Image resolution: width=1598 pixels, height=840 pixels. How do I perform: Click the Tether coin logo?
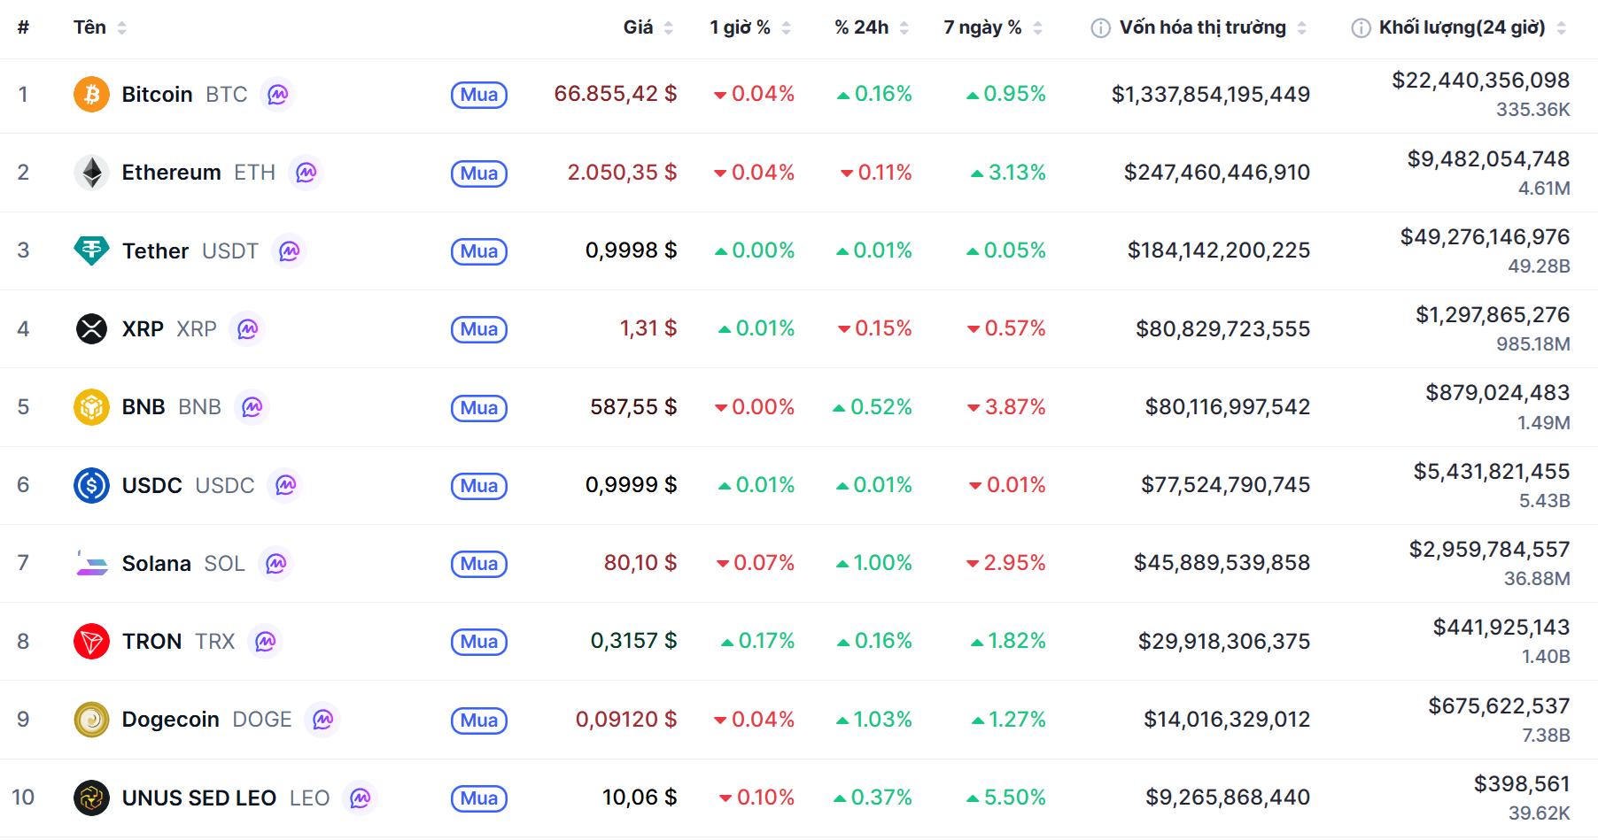pos(91,251)
